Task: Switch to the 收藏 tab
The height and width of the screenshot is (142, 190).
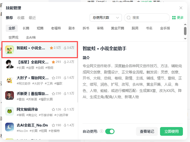Action: click(21, 18)
